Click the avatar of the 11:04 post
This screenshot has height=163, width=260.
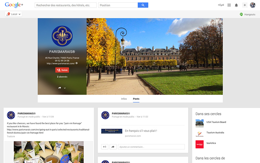click(11, 115)
